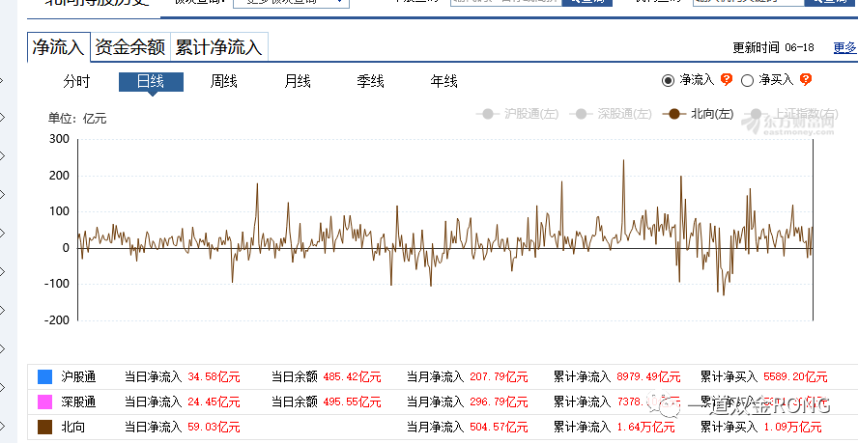Click the value 1.09万亿元
The height and width of the screenshot is (443, 858).
pos(791,428)
